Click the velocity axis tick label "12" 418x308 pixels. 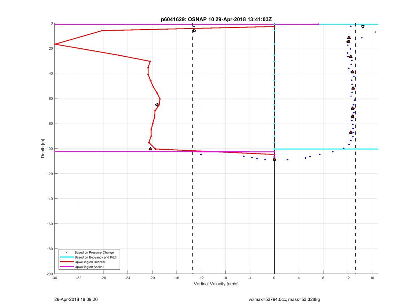348,278
